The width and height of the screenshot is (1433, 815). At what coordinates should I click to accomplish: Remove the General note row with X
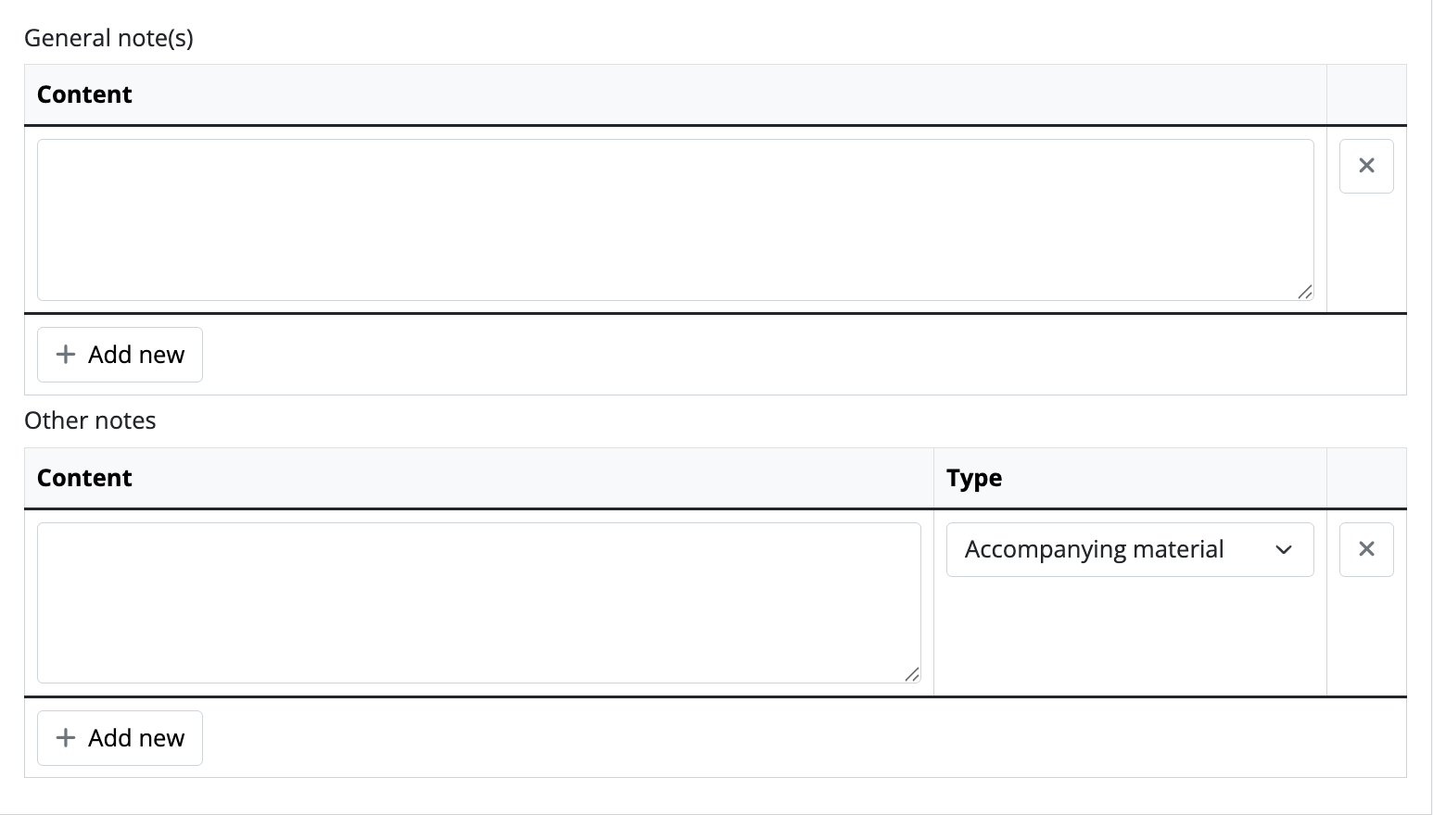(1366, 167)
